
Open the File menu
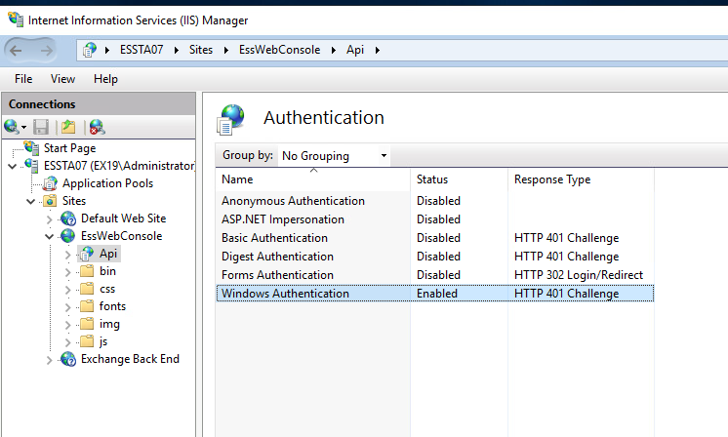click(x=23, y=79)
